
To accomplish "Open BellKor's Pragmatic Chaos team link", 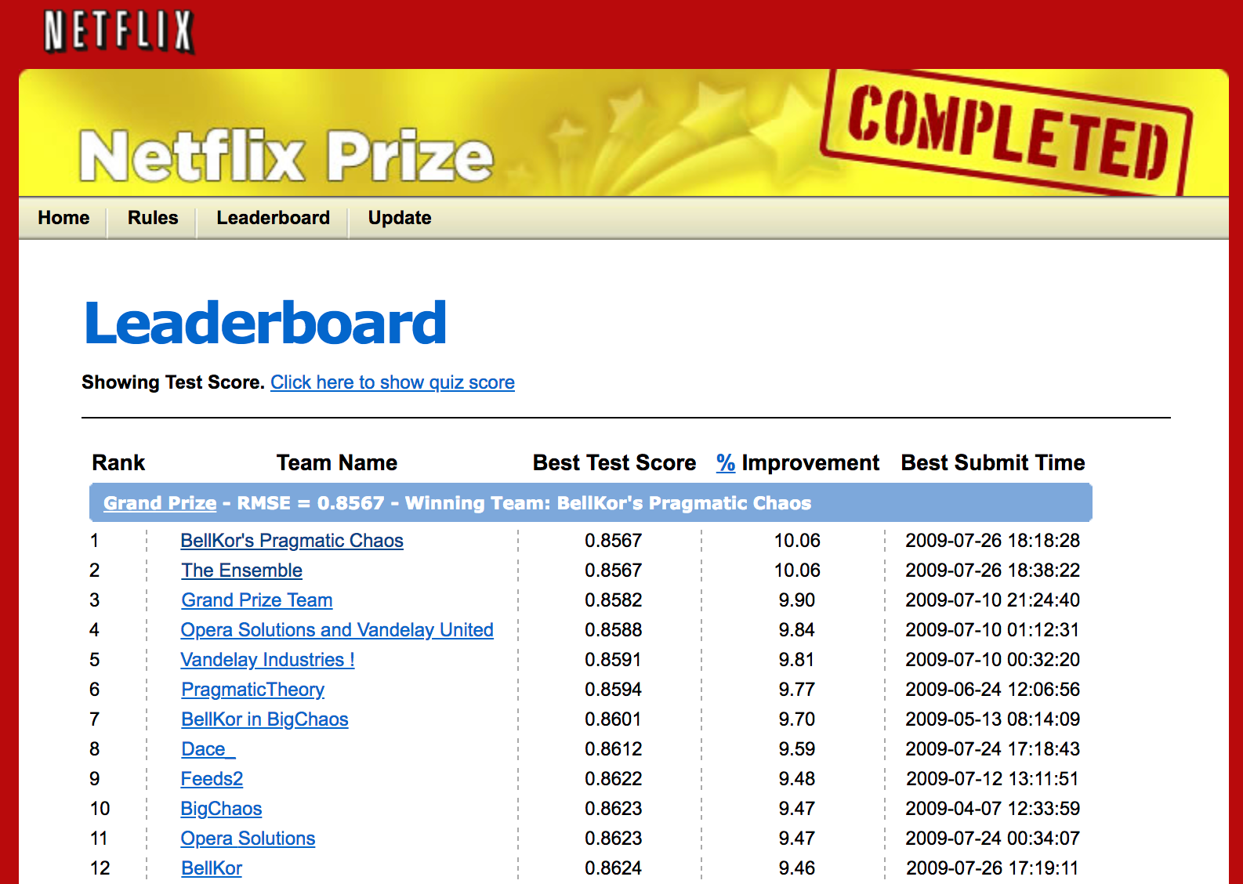I will [292, 541].
